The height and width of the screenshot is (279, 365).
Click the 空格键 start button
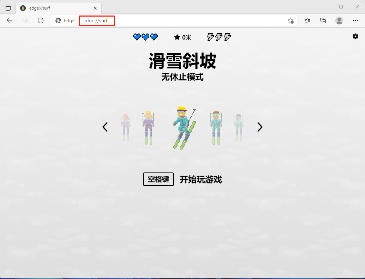pyautogui.click(x=158, y=179)
